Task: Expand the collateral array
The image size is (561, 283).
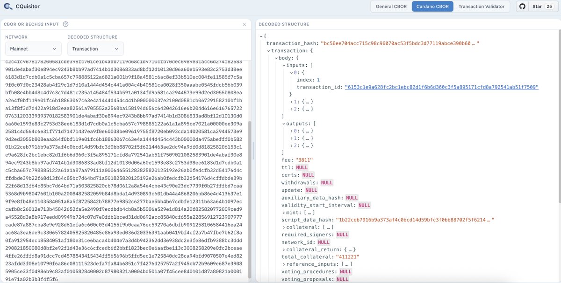Action: (283, 227)
